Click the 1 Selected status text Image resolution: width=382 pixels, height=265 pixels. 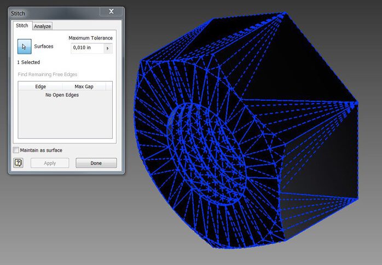pyautogui.click(x=28, y=62)
